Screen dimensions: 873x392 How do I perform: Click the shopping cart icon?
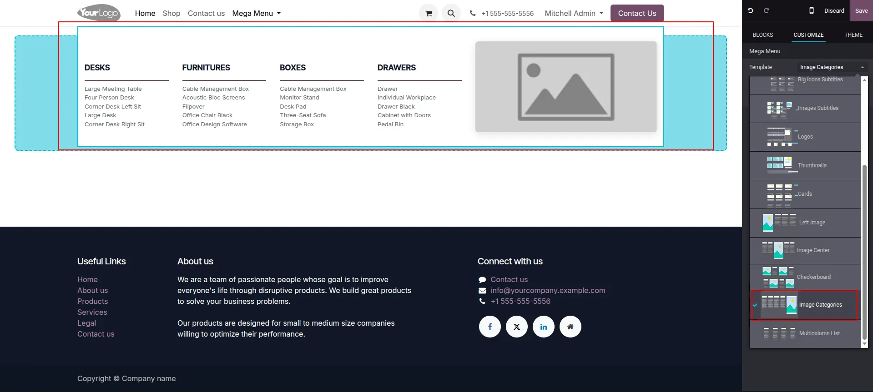[428, 13]
